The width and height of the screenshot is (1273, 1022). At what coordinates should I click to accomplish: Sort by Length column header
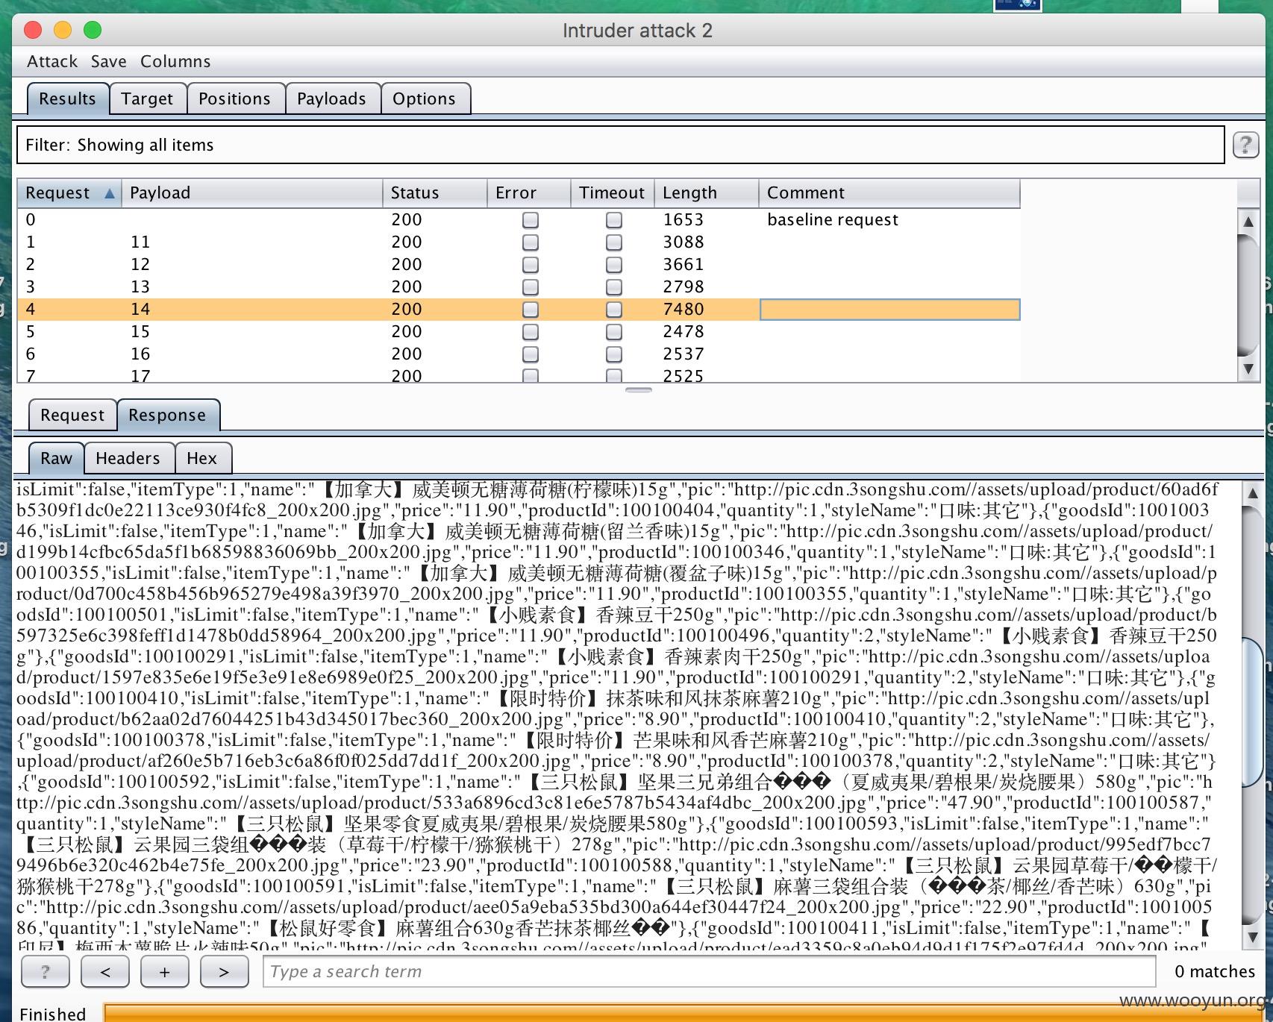point(706,193)
